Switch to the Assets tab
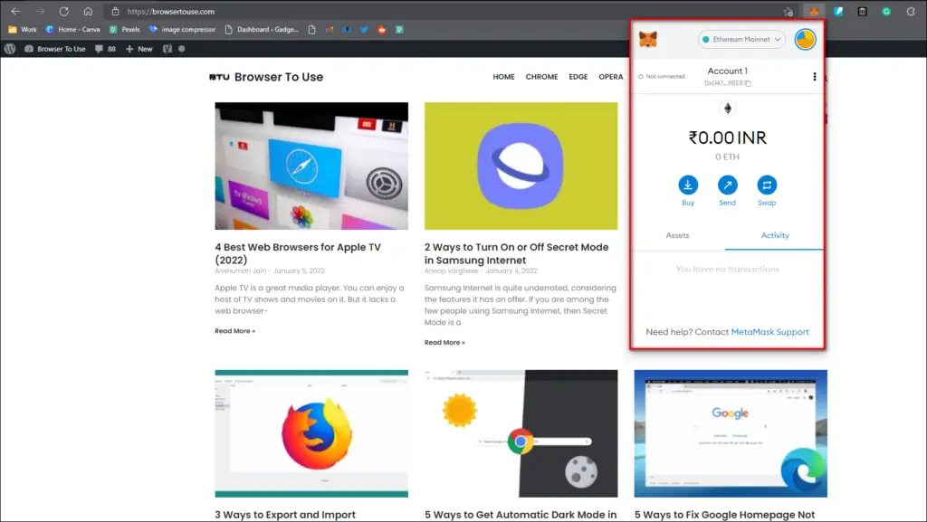 [677, 235]
